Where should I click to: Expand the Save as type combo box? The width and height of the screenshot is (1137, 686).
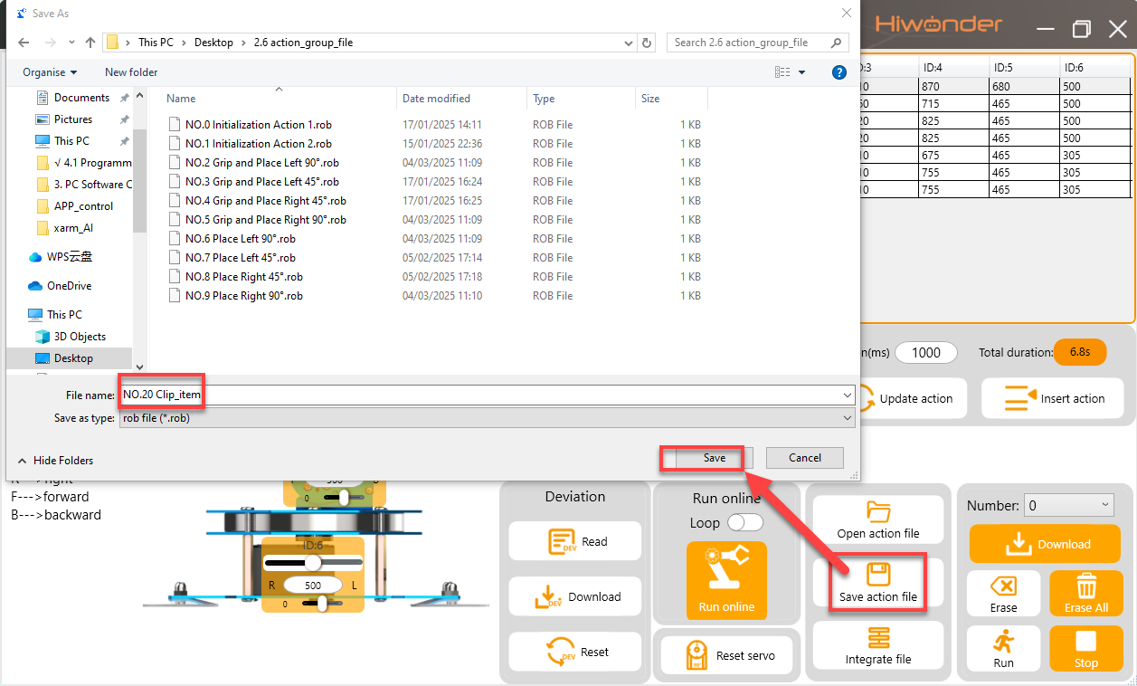click(x=488, y=418)
